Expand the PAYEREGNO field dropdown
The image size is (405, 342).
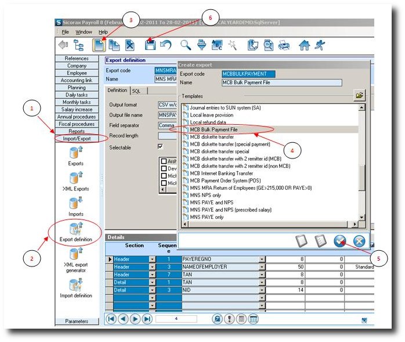(262, 259)
